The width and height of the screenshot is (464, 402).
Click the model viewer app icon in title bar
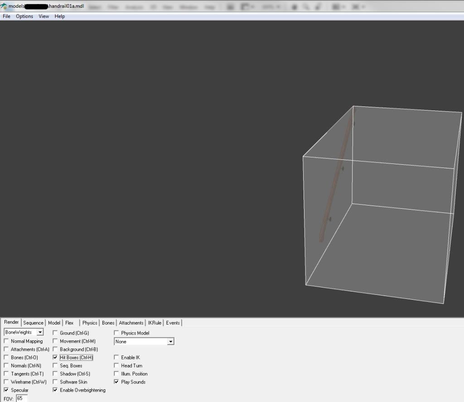(4, 6)
